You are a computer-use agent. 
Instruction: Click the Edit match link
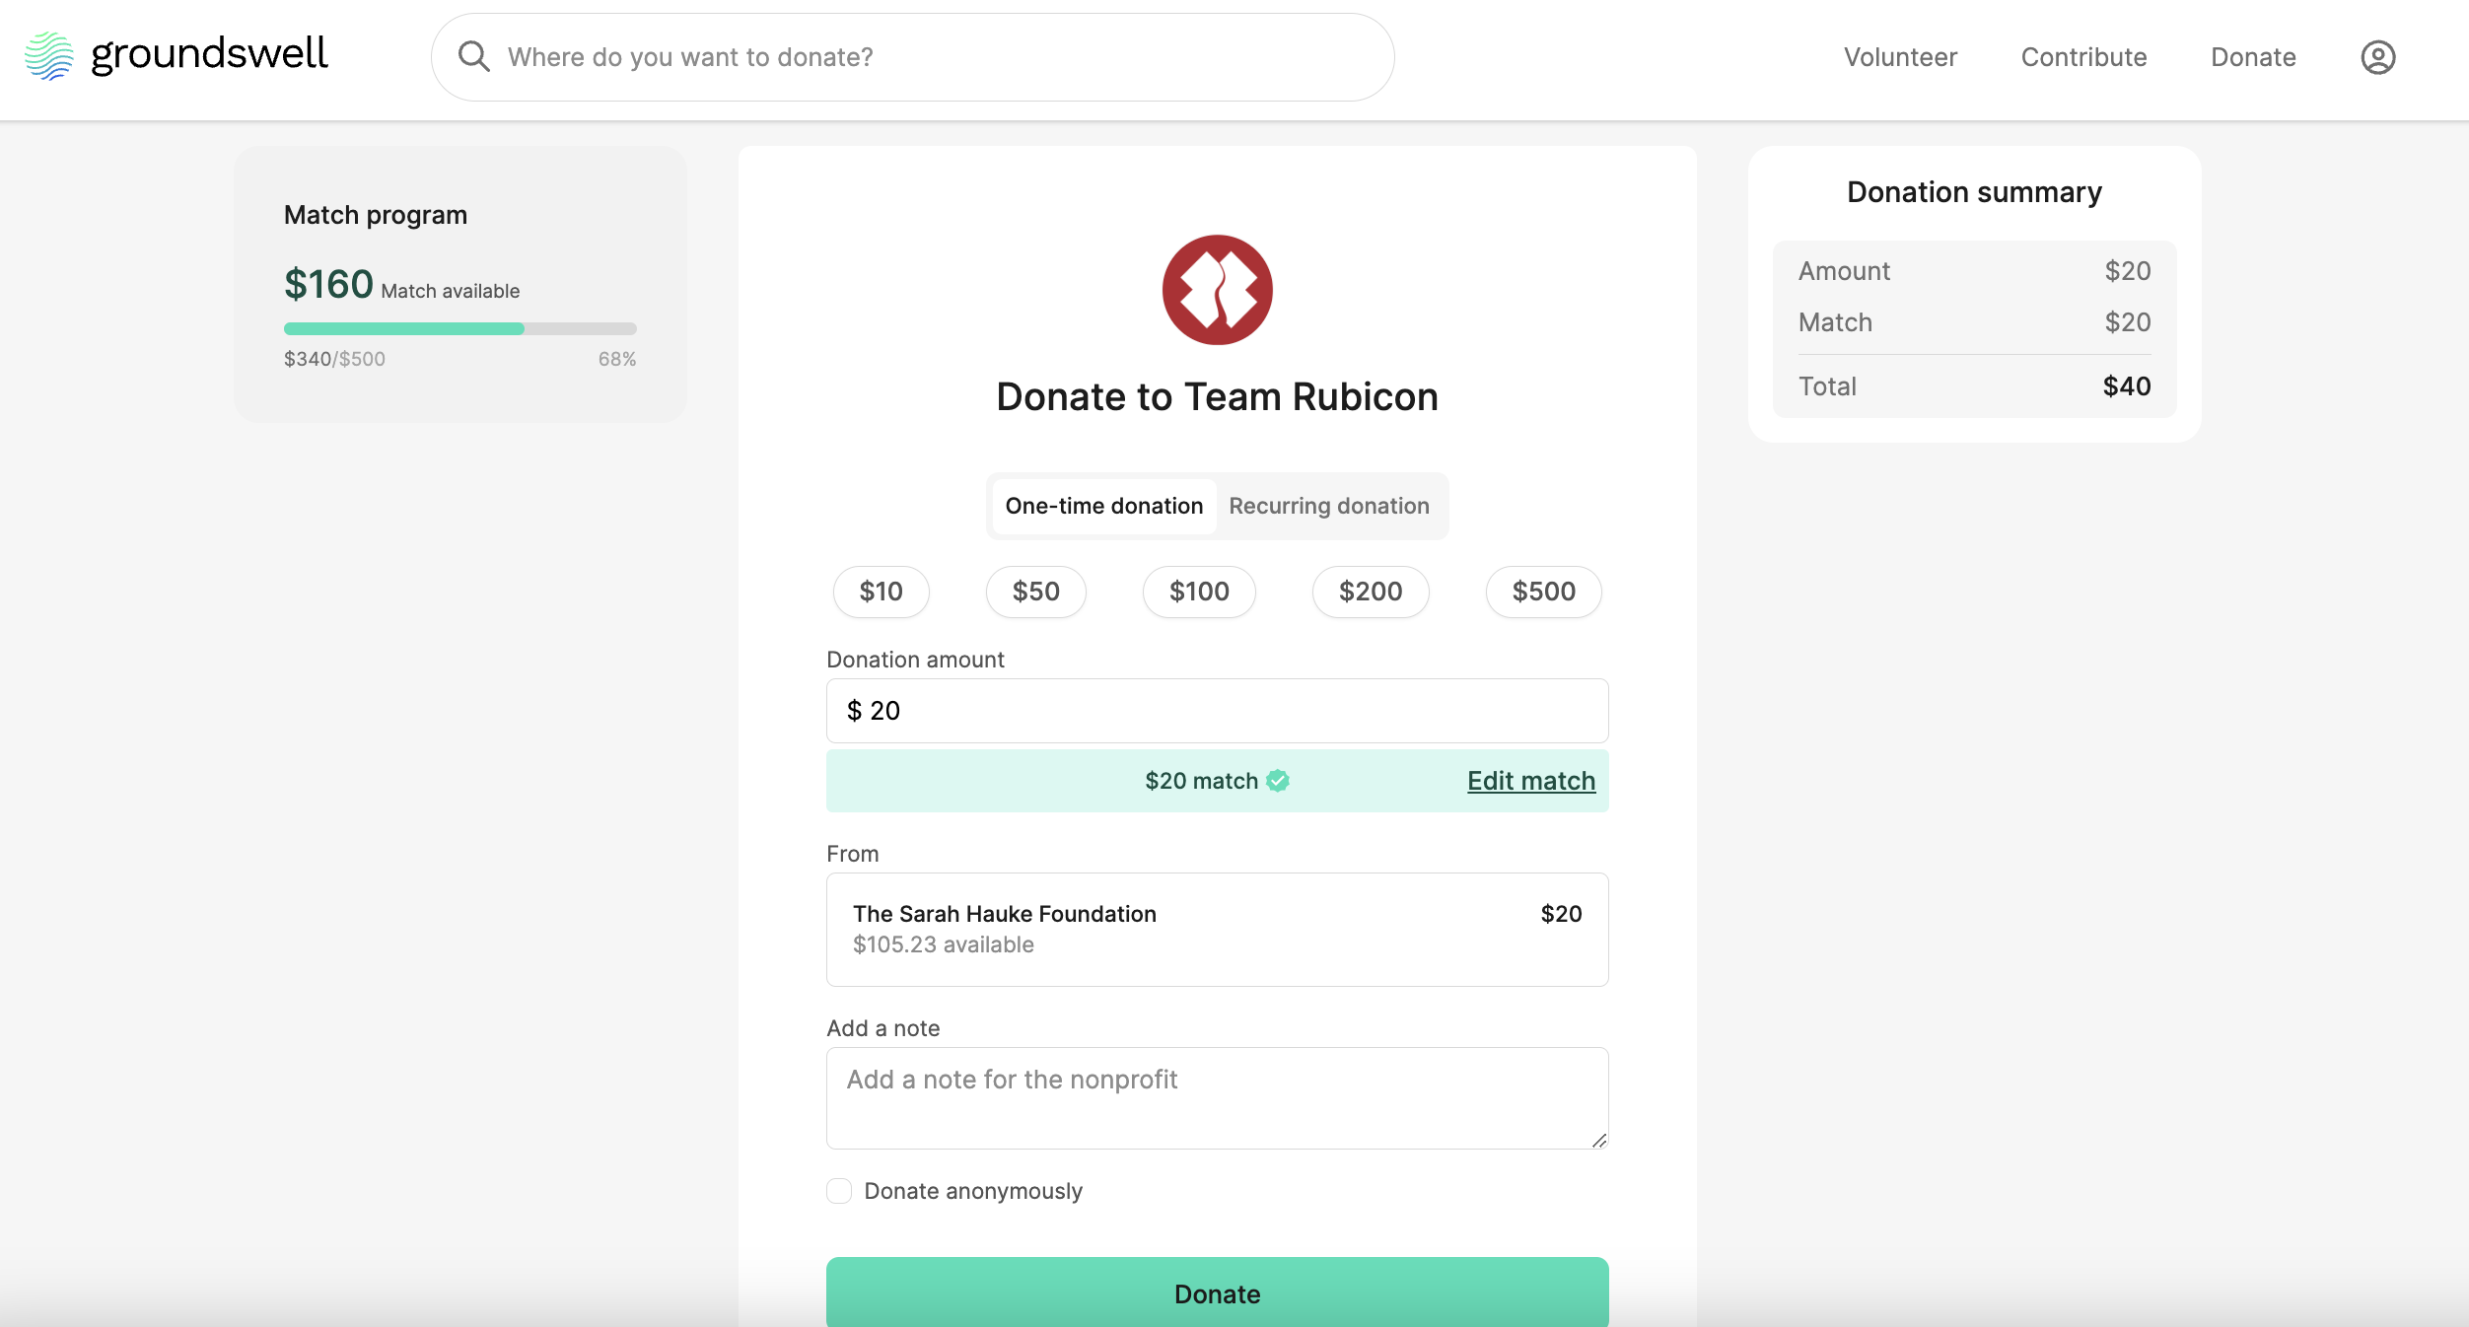(x=1530, y=781)
